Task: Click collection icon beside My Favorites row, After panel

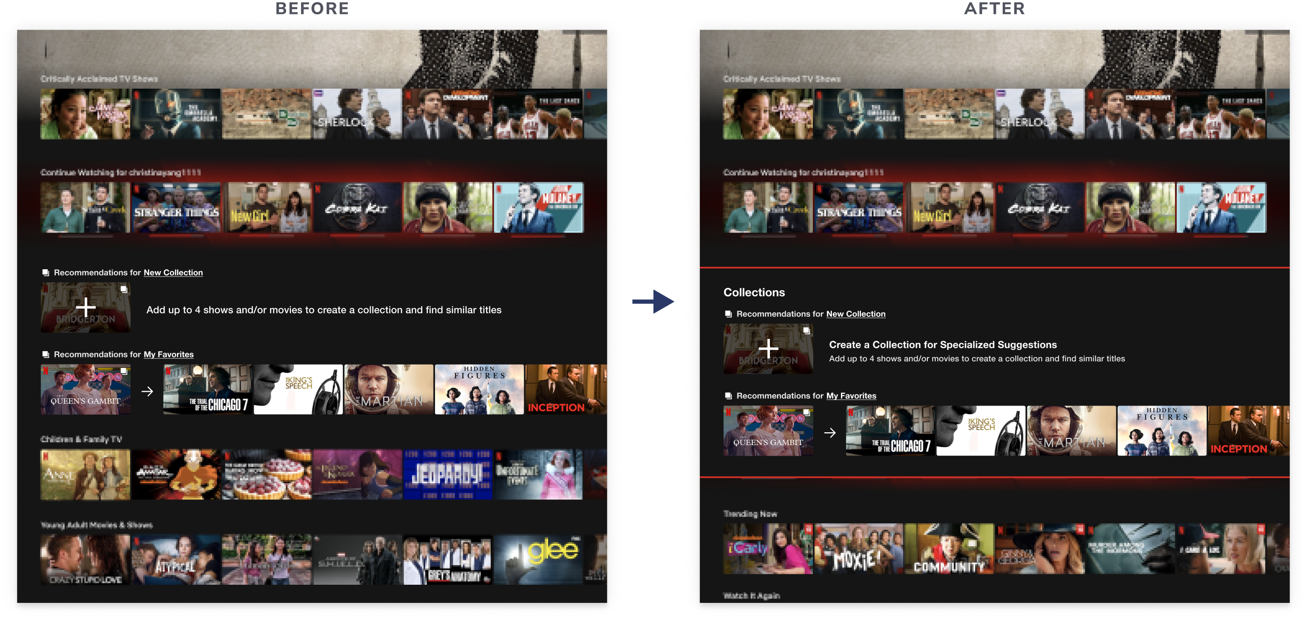Action: click(x=728, y=396)
